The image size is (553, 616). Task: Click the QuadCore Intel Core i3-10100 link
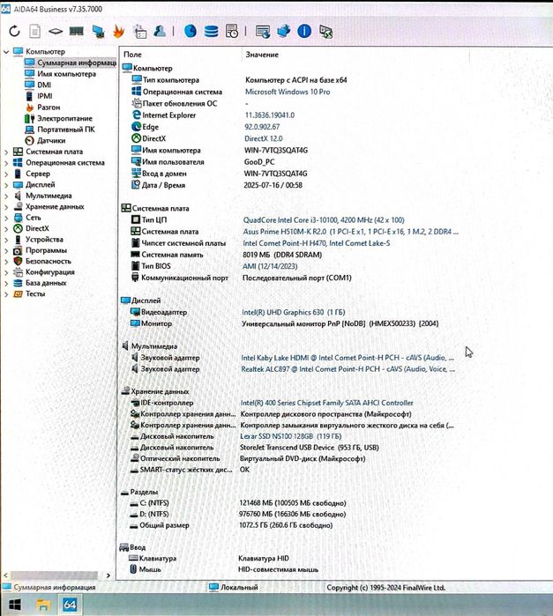pyautogui.click(x=324, y=220)
